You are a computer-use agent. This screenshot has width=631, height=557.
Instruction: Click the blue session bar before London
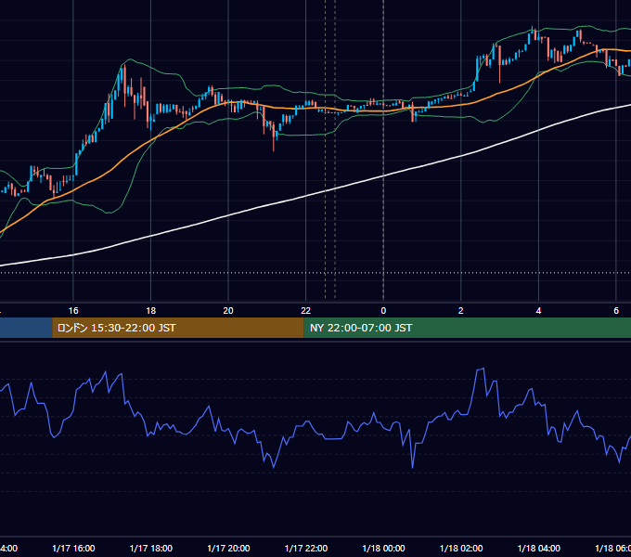(x=26, y=328)
